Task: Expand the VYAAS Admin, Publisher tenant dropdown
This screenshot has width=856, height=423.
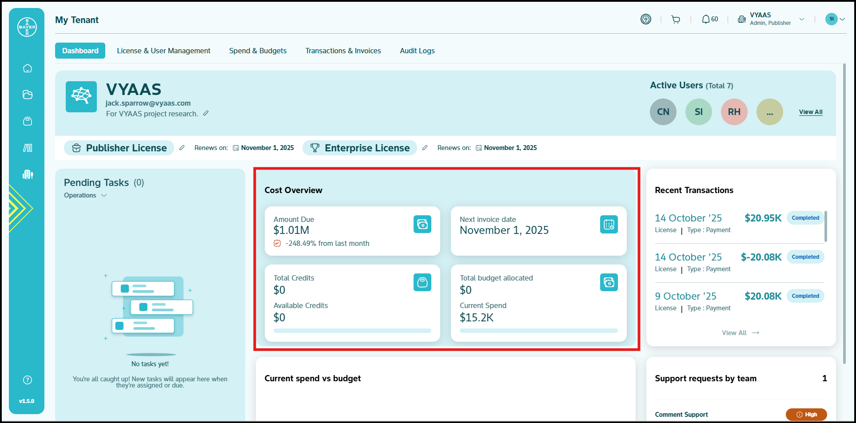Action: [801, 20]
